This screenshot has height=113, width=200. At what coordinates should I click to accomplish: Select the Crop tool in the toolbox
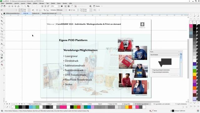pyautogui.click(x=2, y=21)
